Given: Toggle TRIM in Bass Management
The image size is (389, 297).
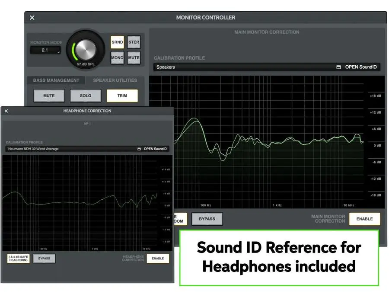Looking at the screenshot, I should coord(122,96).
